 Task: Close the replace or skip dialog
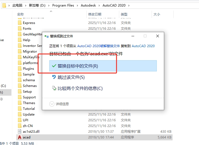[158, 36]
